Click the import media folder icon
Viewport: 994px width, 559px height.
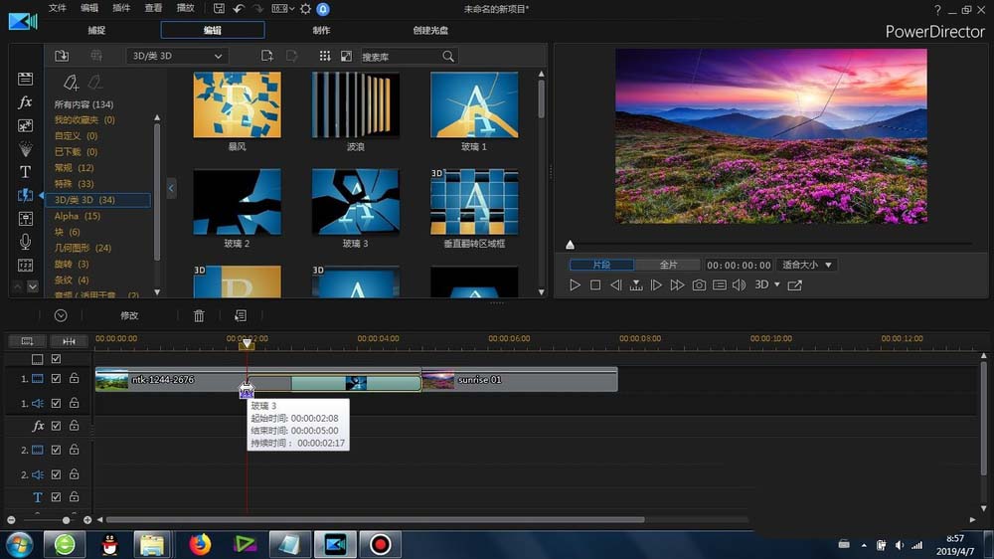tap(62, 56)
